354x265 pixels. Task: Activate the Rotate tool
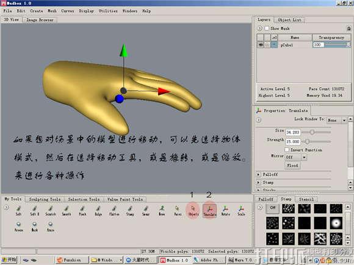[x=225, y=211]
